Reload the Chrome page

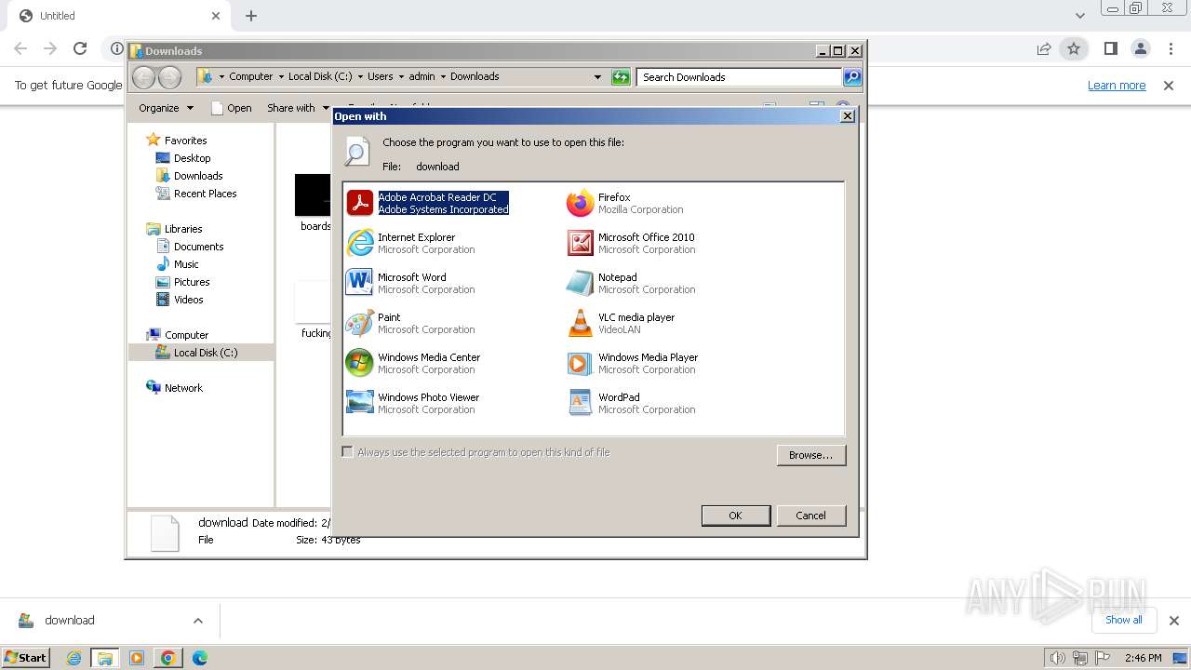pyautogui.click(x=80, y=48)
